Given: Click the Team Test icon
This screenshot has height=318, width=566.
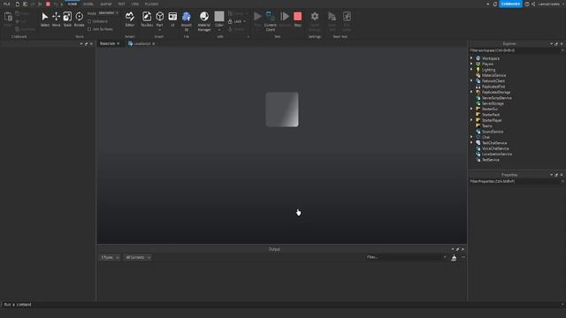Looking at the screenshot, I should point(332,17).
